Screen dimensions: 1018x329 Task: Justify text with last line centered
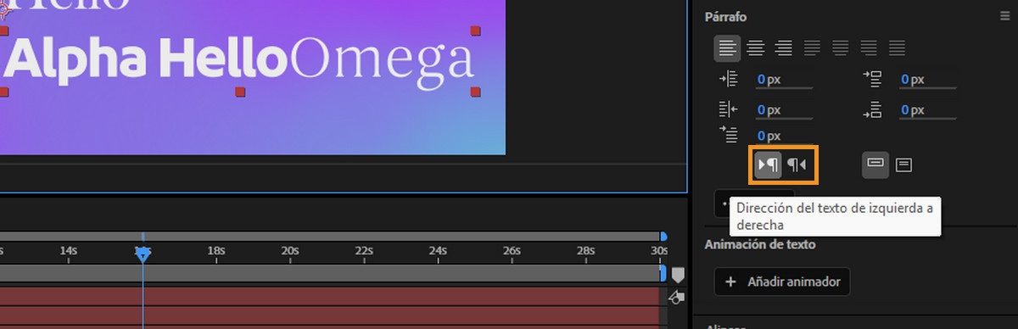(840, 48)
